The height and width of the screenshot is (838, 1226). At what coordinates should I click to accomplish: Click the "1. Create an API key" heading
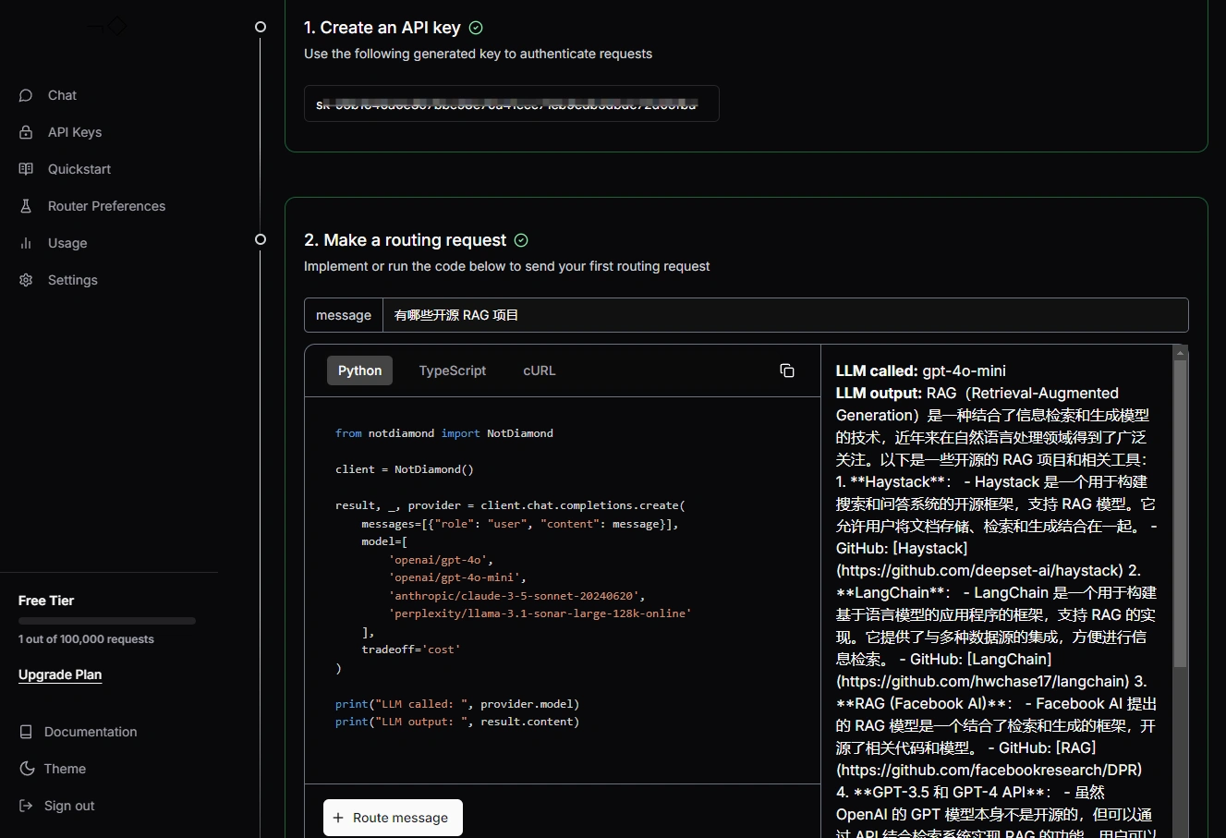pos(382,28)
